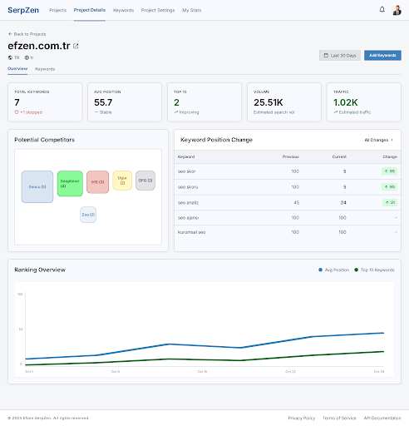The image size is (409, 426).
Task: Click the Previous column header
Action: [291, 156]
